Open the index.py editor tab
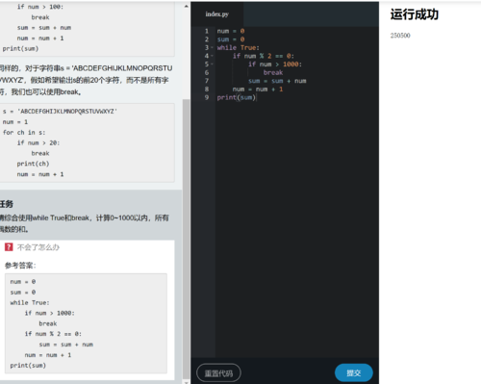This screenshot has height=384, width=481. tap(217, 14)
